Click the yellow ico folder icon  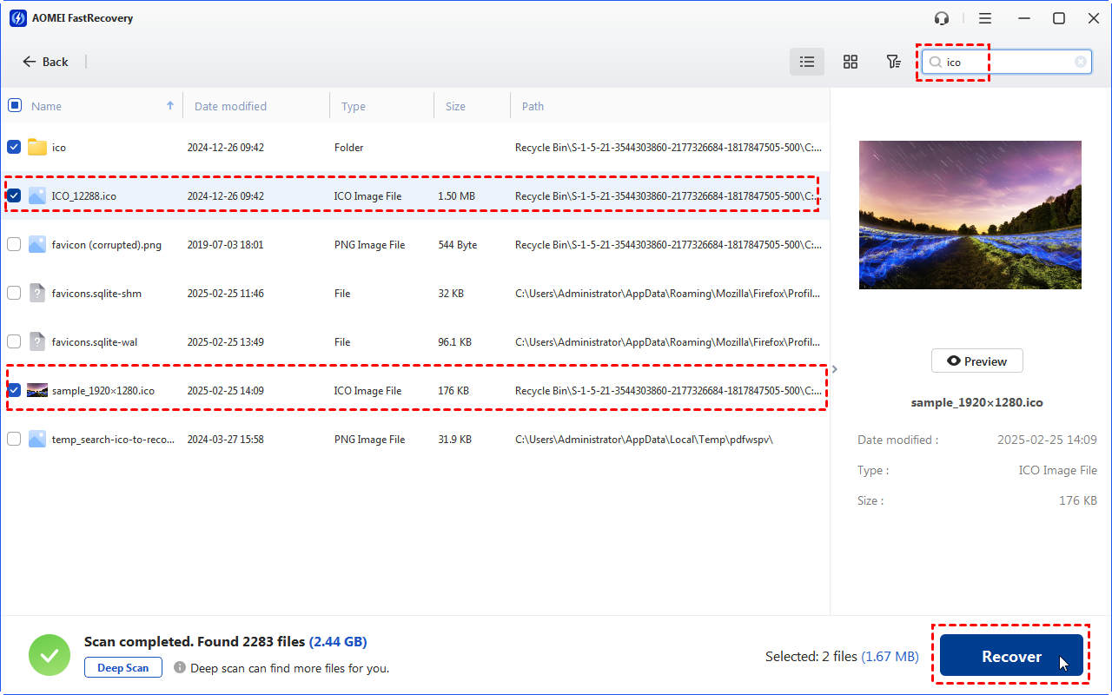[36, 147]
